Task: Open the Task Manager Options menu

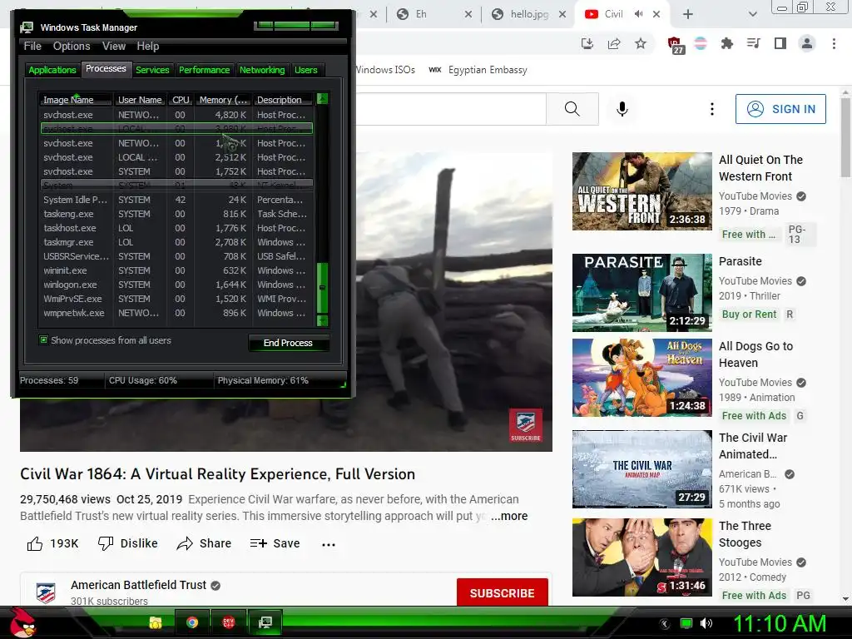Action: (x=72, y=47)
